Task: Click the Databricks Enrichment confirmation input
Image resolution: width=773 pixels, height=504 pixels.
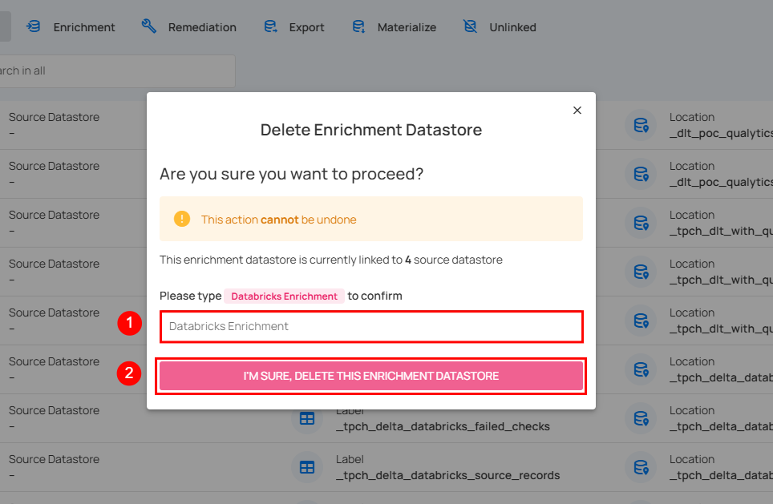Action: pyautogui.click(x=371, y=326)
